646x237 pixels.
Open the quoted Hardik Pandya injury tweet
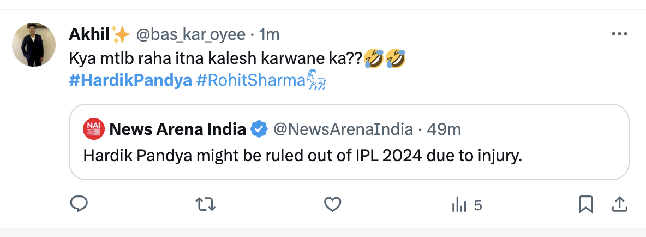(x=303, y=156)
